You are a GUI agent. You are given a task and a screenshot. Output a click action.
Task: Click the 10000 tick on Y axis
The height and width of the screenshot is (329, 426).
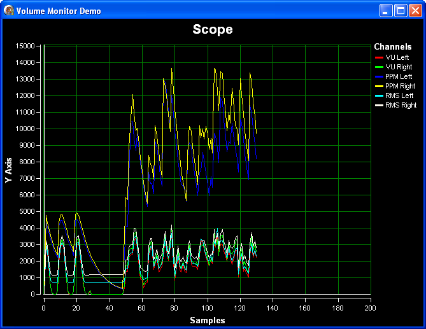[x=25, y=129]
